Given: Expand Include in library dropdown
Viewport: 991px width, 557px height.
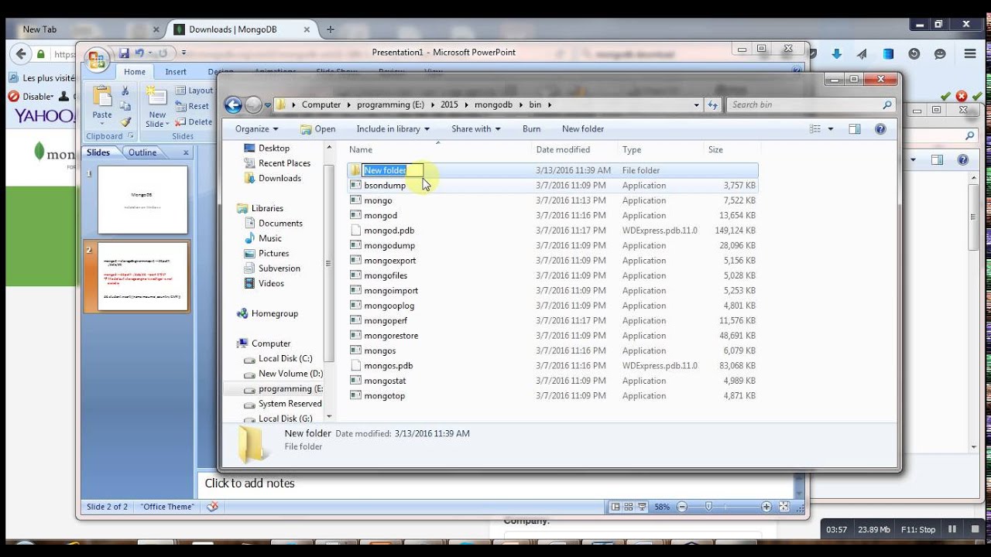Looking at the screenshot, I should [393, 129].
